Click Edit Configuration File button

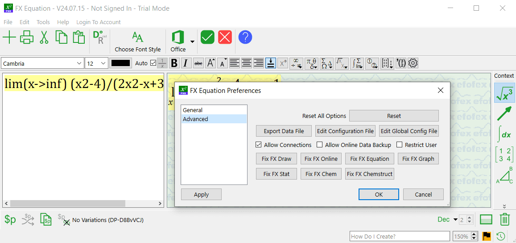pyautogui.click(x=345, y=131)
